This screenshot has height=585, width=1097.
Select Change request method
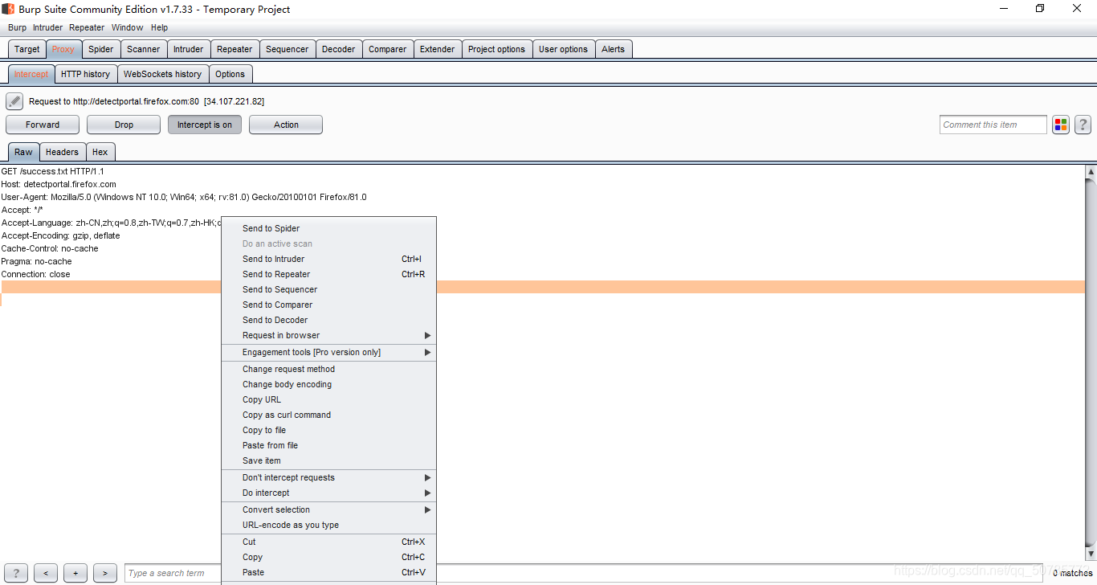click(328, 369)
